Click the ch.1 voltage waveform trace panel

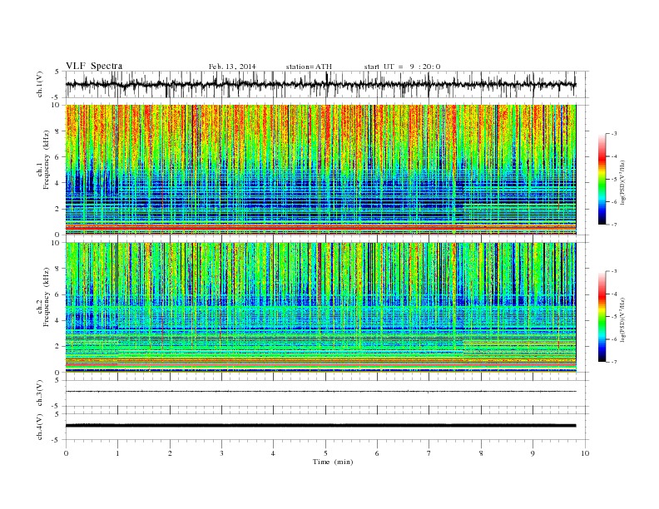coord(327,84)
